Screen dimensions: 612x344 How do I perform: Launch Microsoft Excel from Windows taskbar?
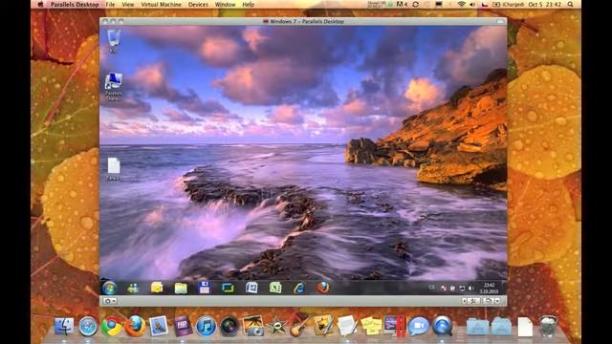[x=275, y=288]
